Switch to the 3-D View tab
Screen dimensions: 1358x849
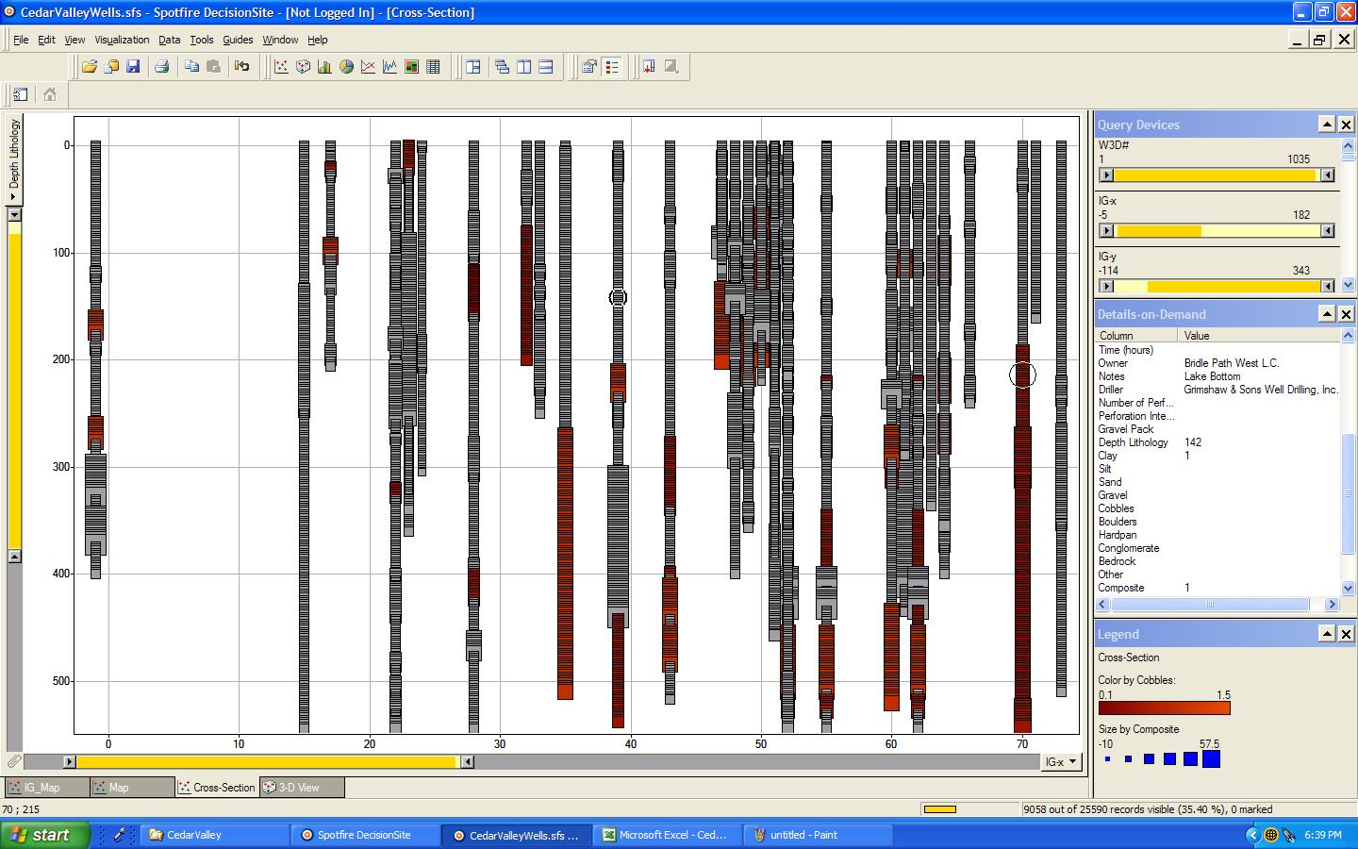point(302,787)
